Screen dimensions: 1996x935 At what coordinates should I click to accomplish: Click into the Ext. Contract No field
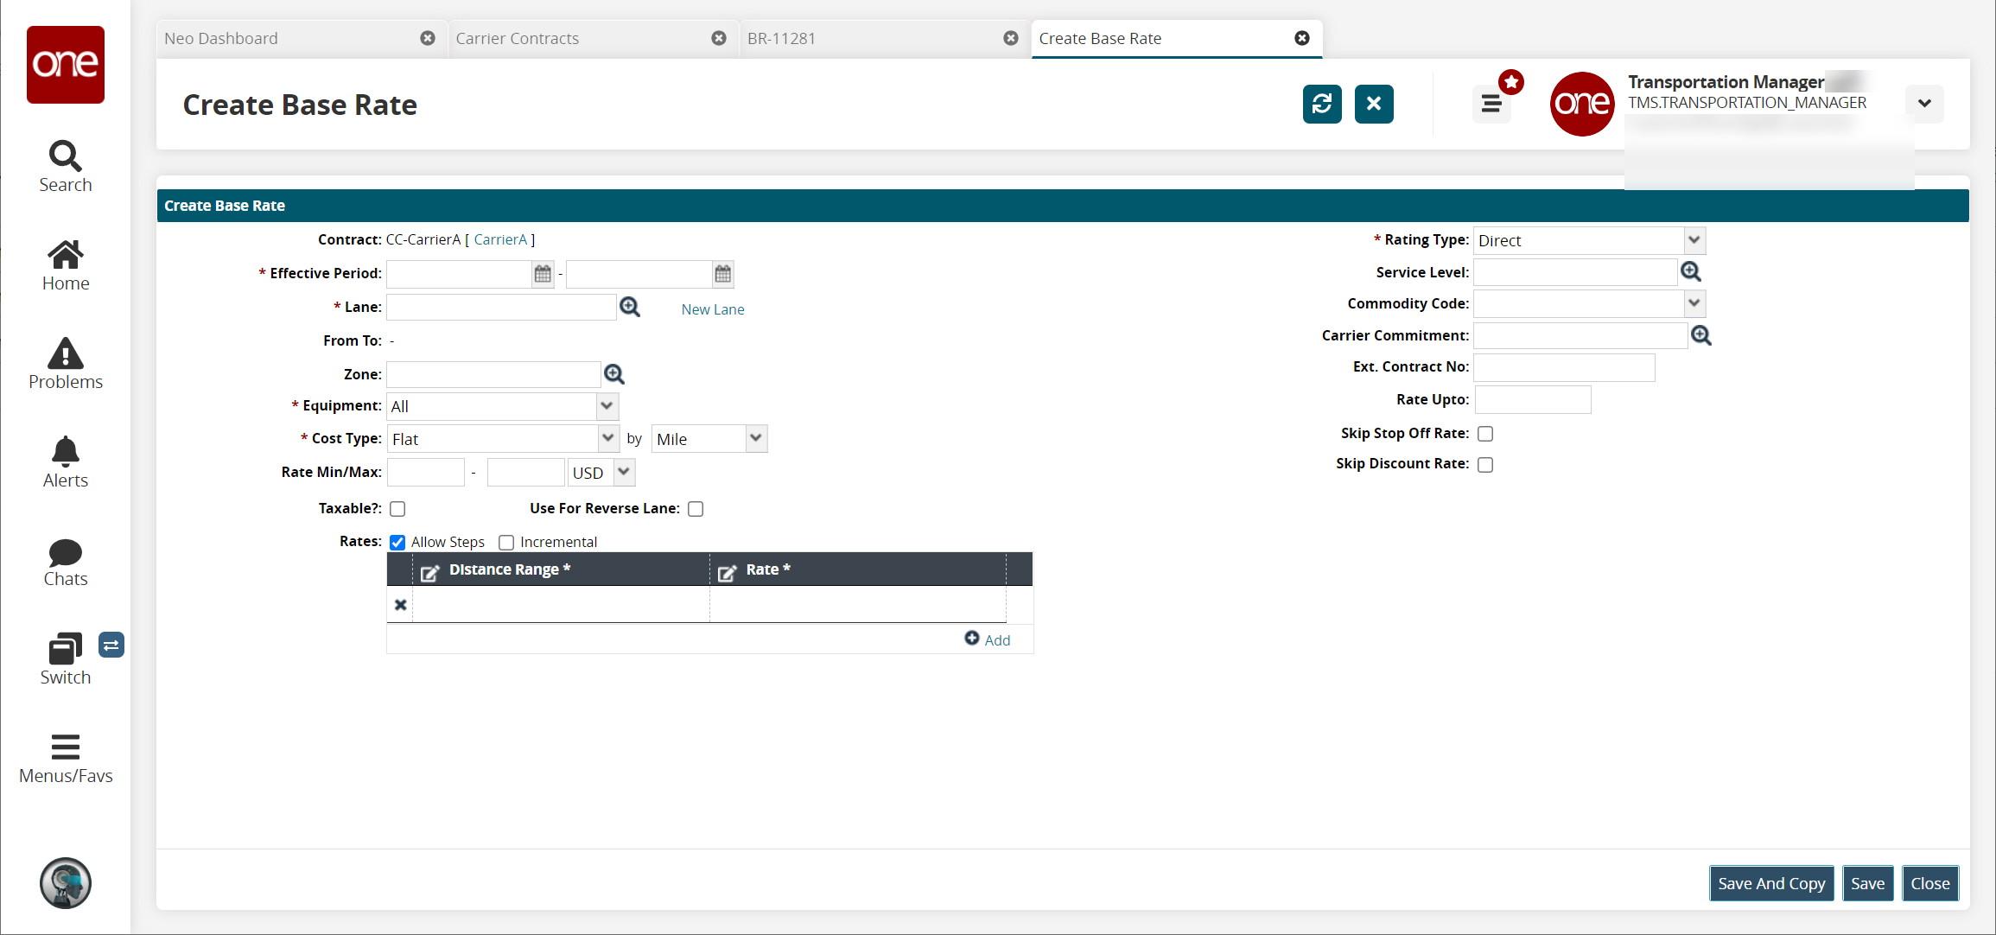tap(1563, 367)
